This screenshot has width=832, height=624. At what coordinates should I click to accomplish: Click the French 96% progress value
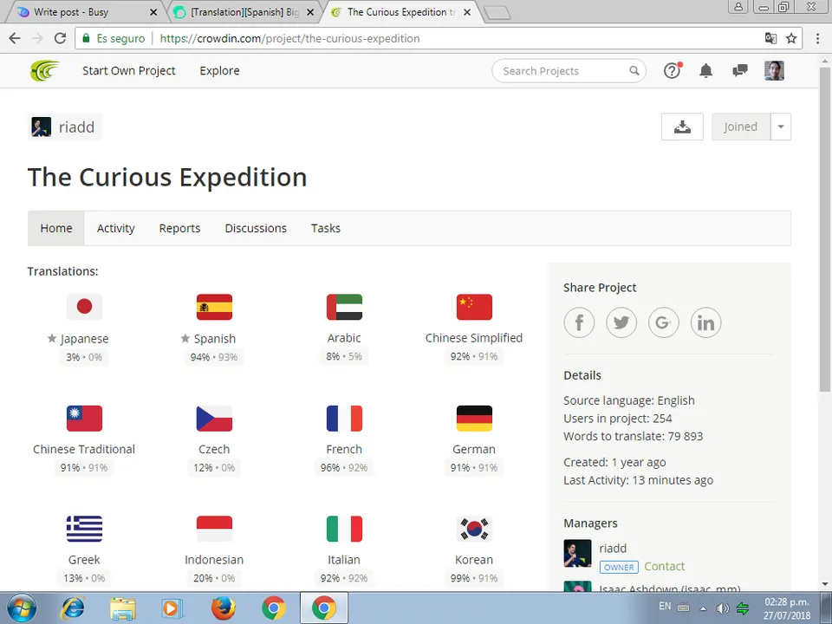click(x=330, y=467)
